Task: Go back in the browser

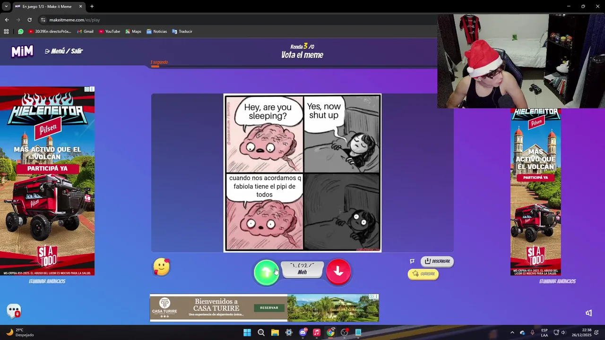Action: tap(7, 20)
